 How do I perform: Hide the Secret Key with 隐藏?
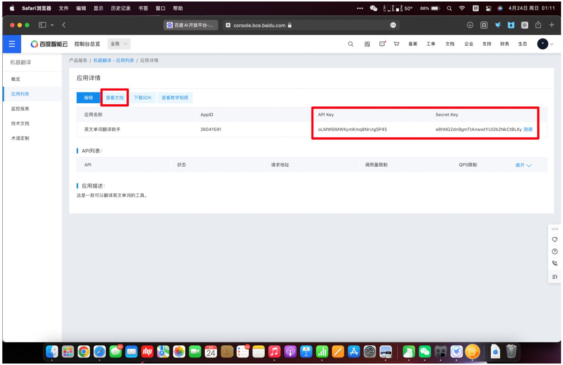[528, 129]
